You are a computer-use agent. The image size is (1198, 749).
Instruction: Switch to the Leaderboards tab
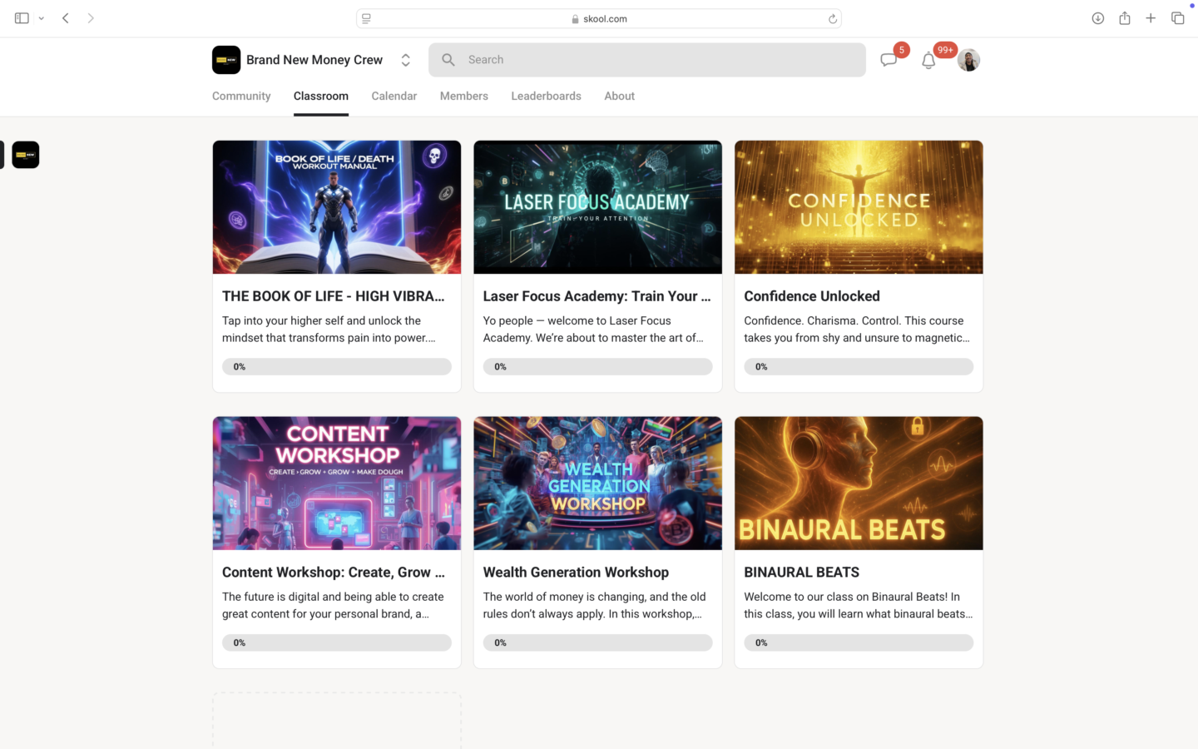click(x=546, y=96)
